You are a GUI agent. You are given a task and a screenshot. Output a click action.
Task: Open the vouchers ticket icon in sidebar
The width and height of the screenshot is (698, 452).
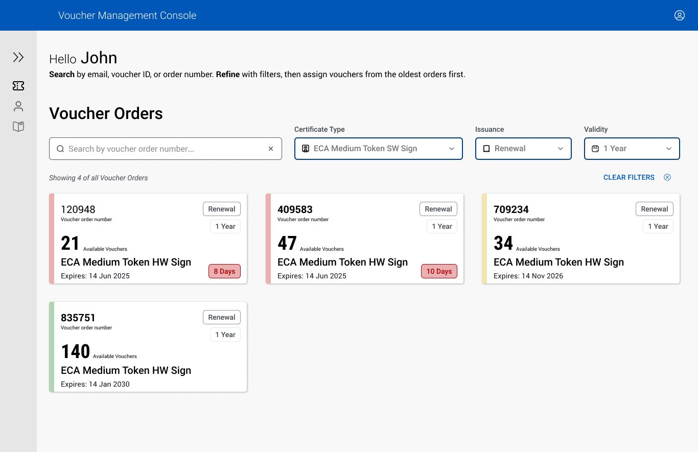point(18,86)
